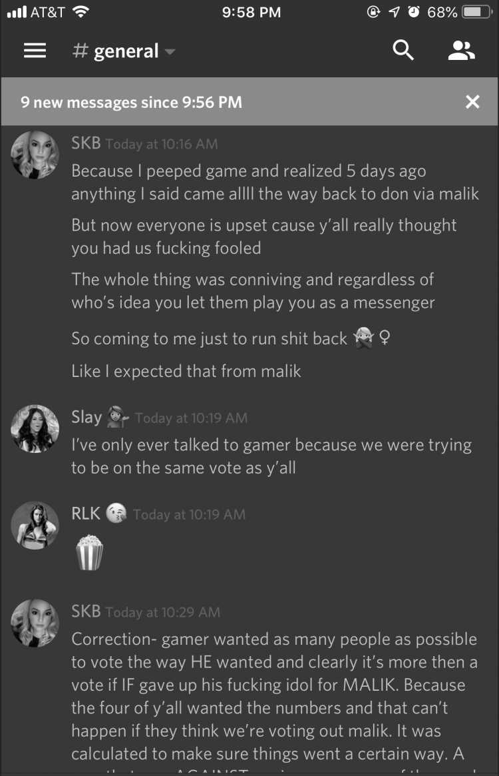Tap the popcorn emoji message
Image resolution: width=499 pixels, height=776 pixels.
pyautogui.click(x=90, y=552)
